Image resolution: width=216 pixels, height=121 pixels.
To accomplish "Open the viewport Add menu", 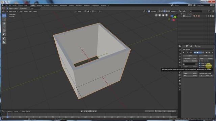I will (30, 11).
